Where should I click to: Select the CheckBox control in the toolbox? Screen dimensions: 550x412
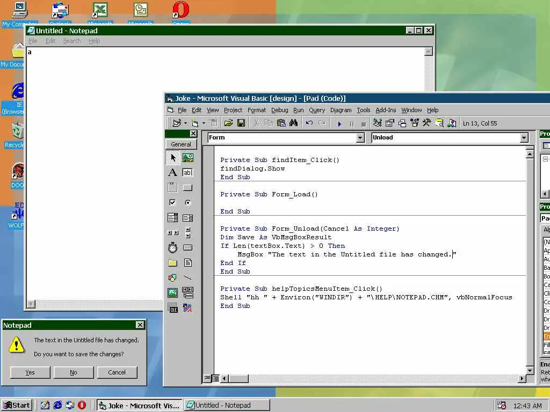click(x=172, y=202)
